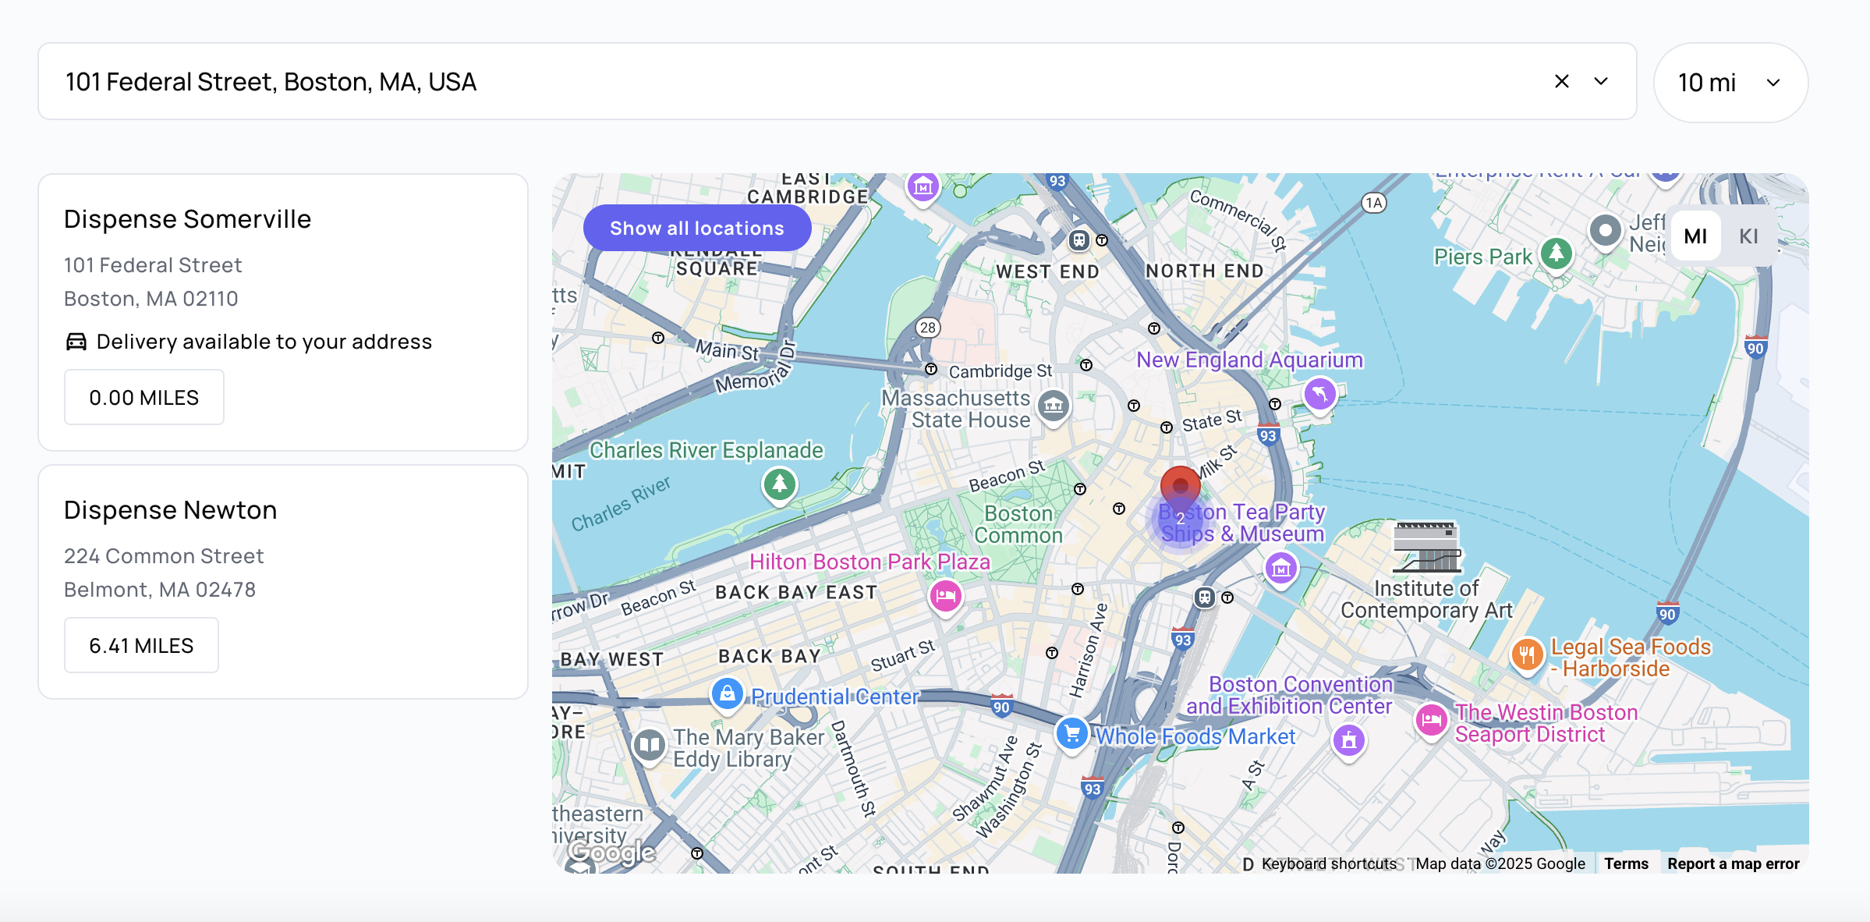Open Keyboard shortcuts on the map

pos(1329,863)
